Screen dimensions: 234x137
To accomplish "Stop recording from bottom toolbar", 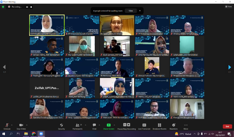I will pos(129,125).
